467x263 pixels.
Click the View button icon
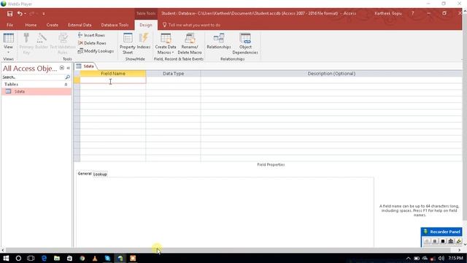8,38
